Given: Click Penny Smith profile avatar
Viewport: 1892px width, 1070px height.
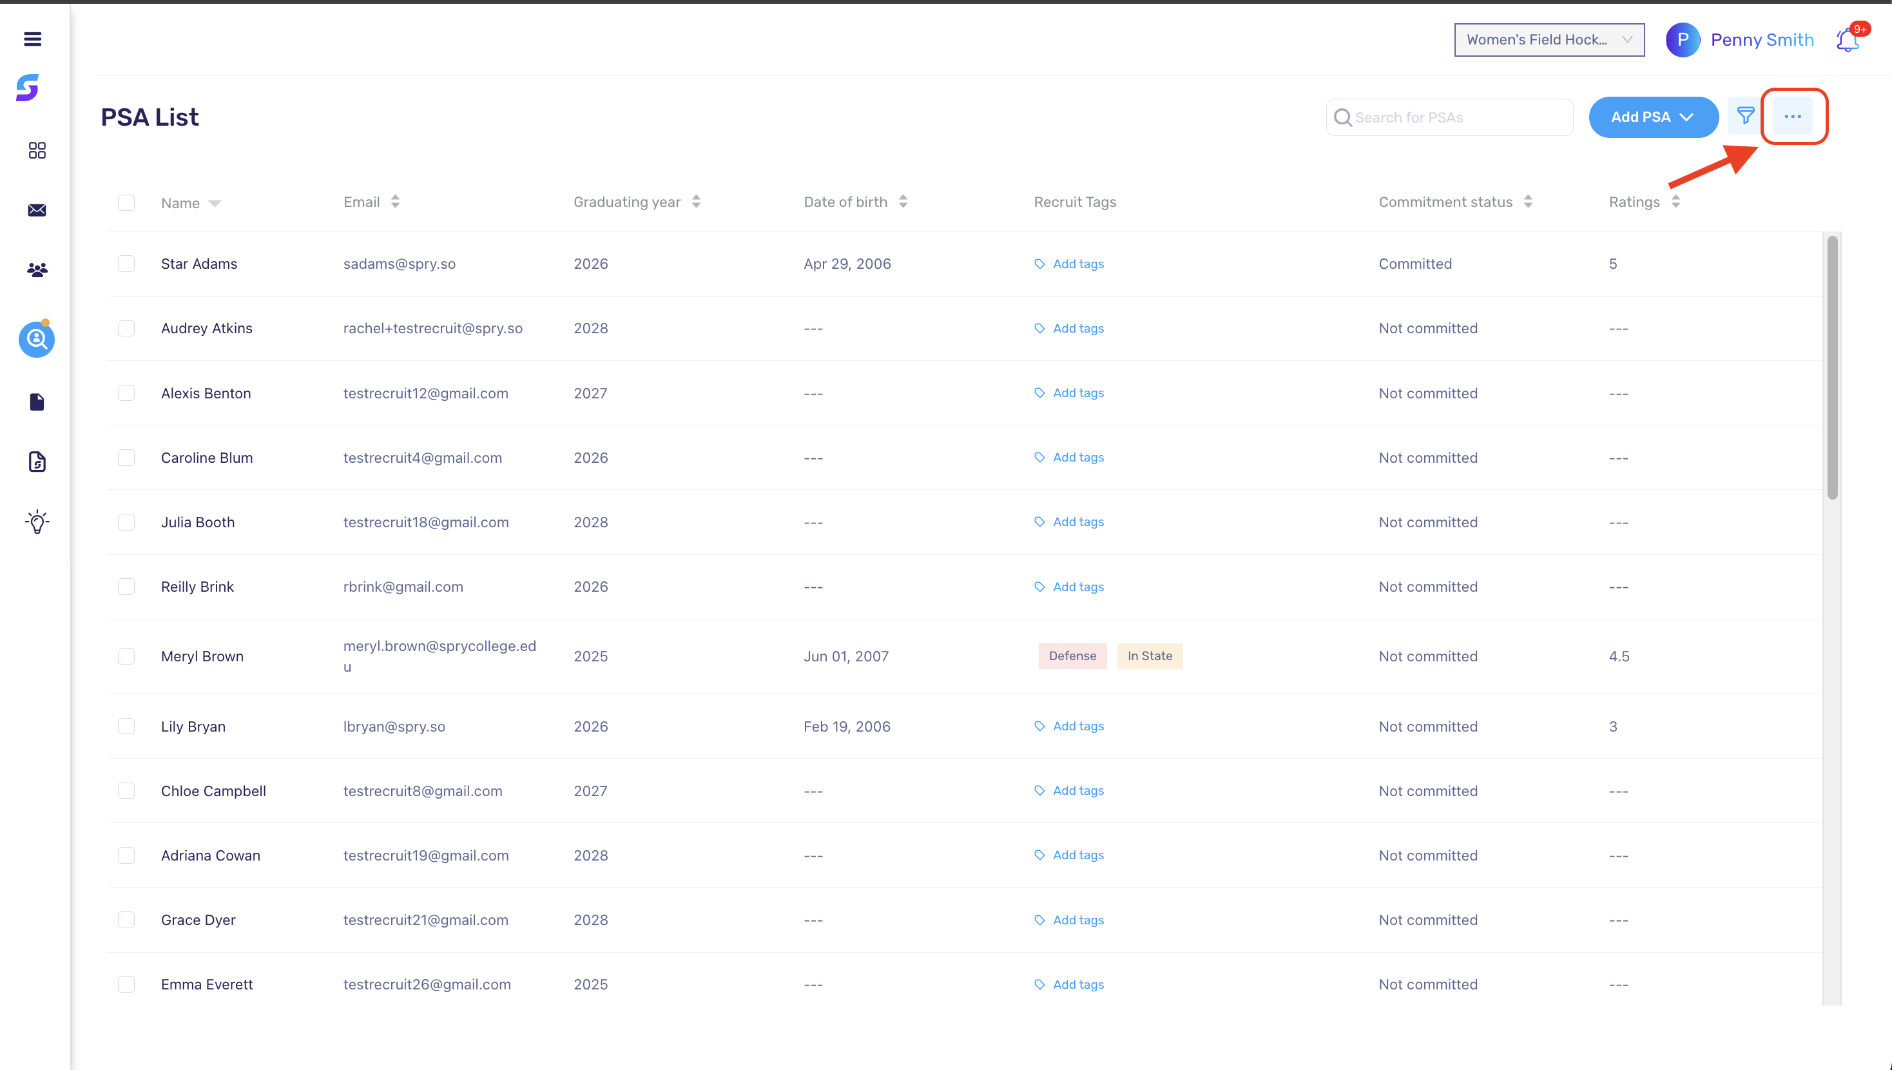Looking at the screenshot, I should coord(1683,40).
